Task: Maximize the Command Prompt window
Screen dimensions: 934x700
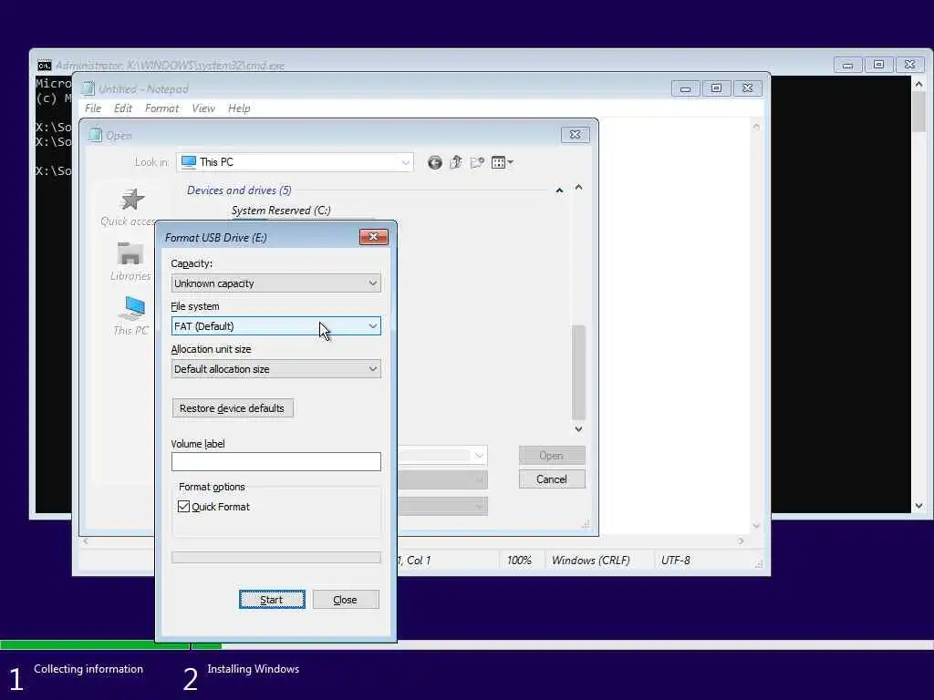Action: click(878, 65)
